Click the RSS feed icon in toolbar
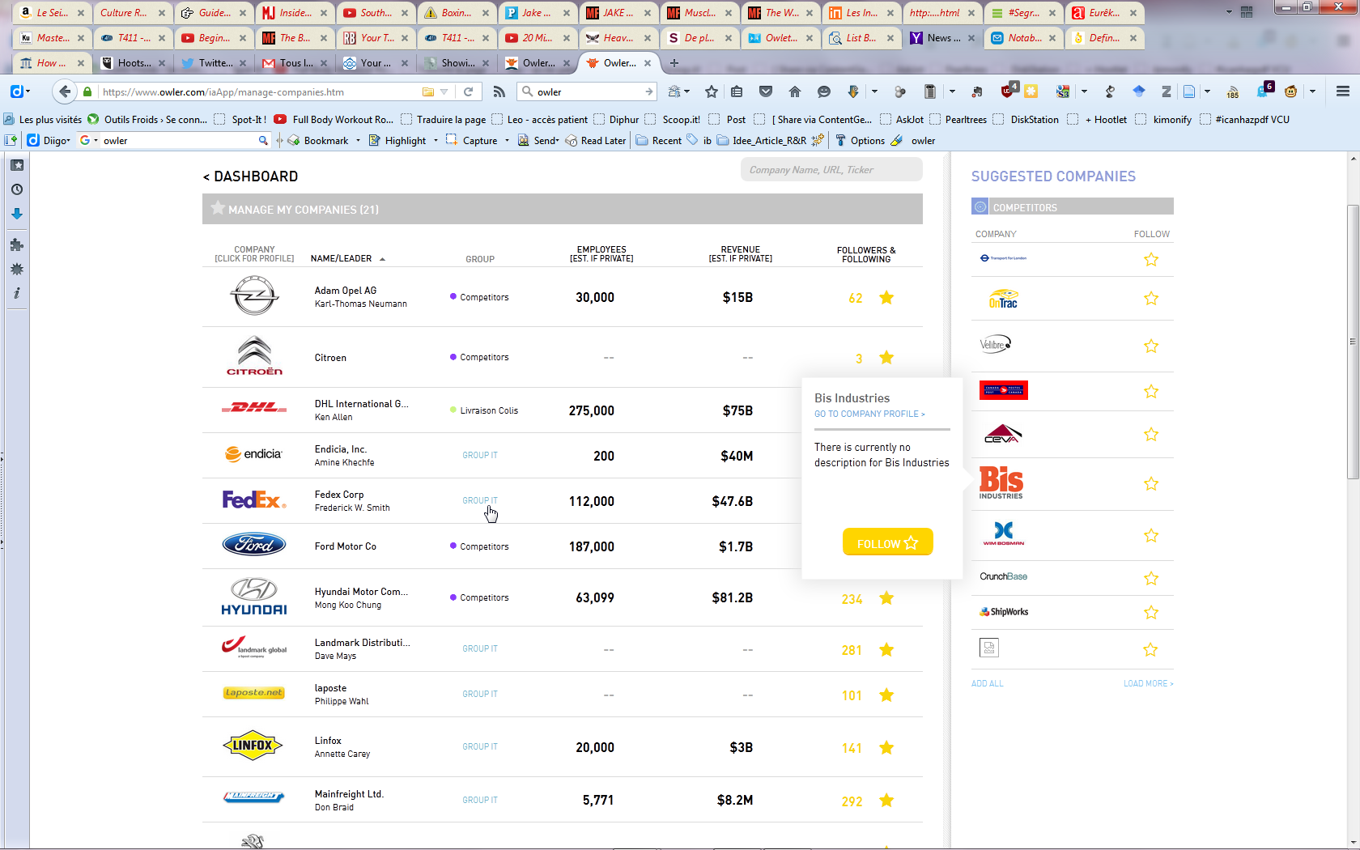 [x=499, y=91]
